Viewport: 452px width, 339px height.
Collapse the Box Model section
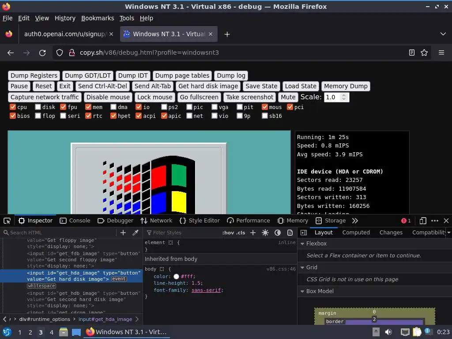pyautogui.click(x=302, y=291)
